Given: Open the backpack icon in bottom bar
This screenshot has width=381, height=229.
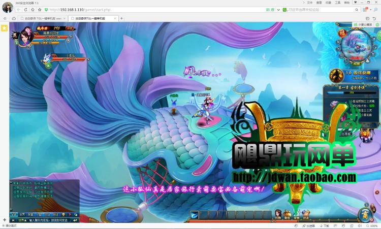Looking at the screenshot, I should [287, 214].
